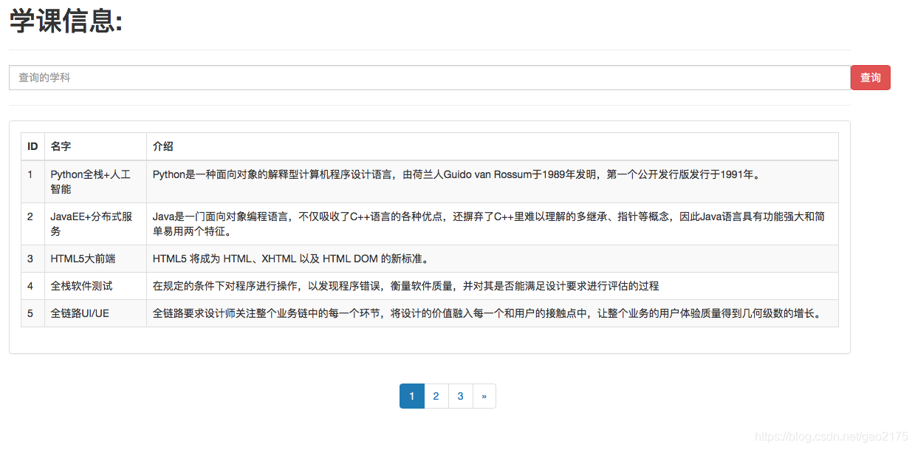Image resolution: width=915 pixels, height=450 pixels.
Task: Select the 全栈软件测试 name cell
Action: click(x=95, y=286)
